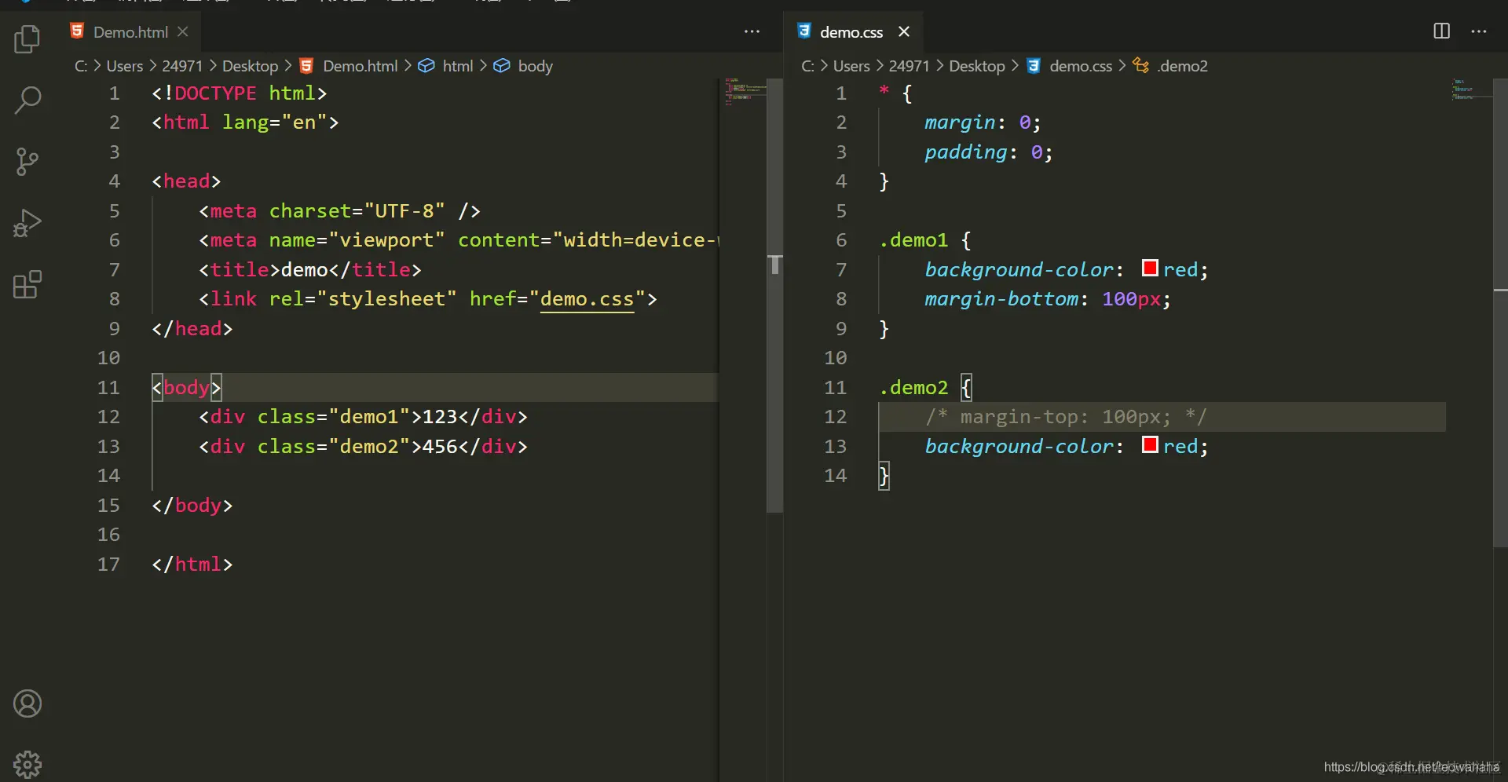This screenshot has height=782, width=1508.
Task: Click 'html' symbol in left breadcrumb
Action: tap(457, 66)
